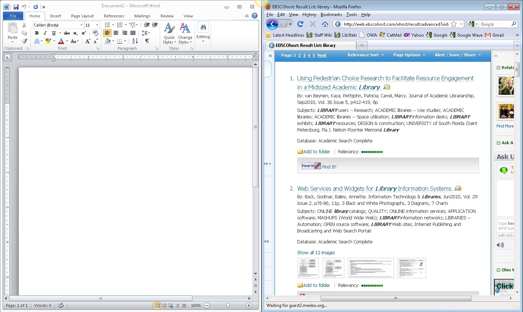The width and height of the screenshot is (523, 312).
Task: Switch to the References tab
Action: (x=114, y=16)
